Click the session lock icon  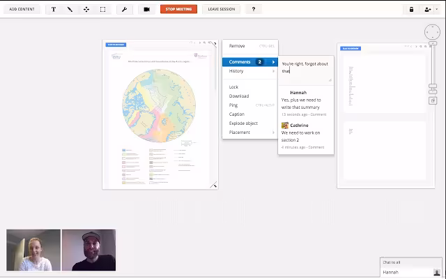(x=411, y=9)
